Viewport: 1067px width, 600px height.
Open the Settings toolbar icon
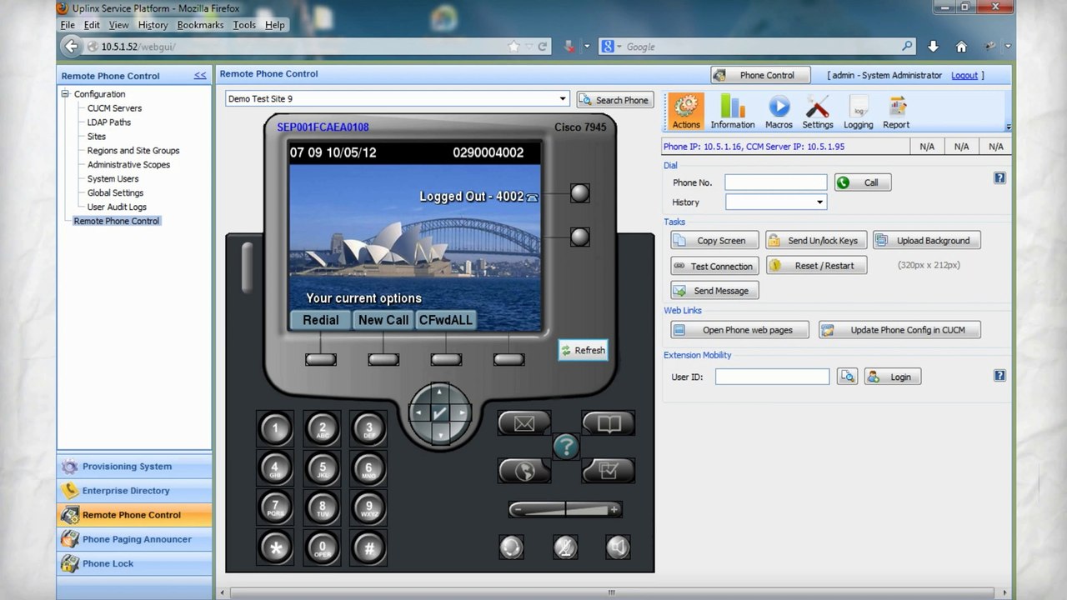(x=818, y=112)
